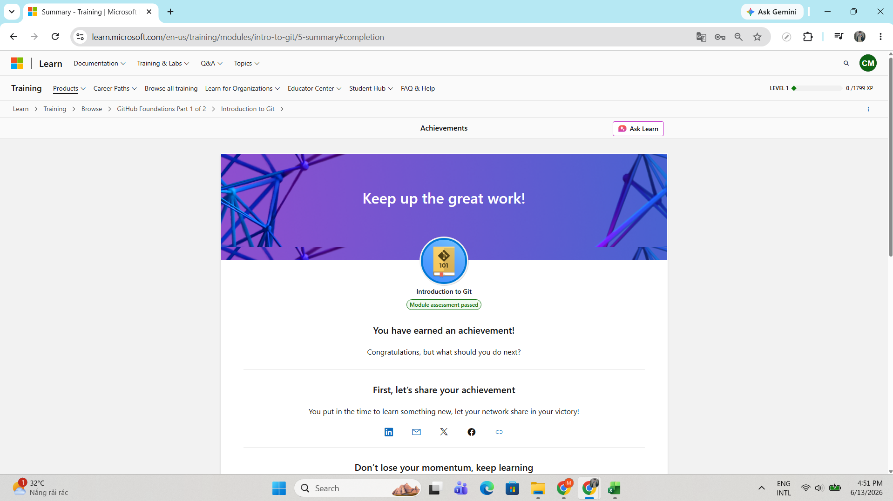Viewport: 893px width, 501px height.
Task: Open breadcrumb more options menu
Action: (868, 109)
